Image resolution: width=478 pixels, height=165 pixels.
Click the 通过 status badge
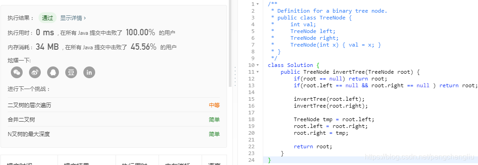pyautogui.click(x=48, y=18)
